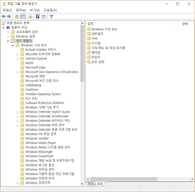Viewport: 195px width, 192px height.
Task: Click the Export list toolbar icon
Action: coord(30,16)
